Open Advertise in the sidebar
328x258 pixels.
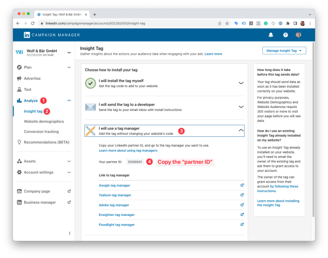point(32,79)
